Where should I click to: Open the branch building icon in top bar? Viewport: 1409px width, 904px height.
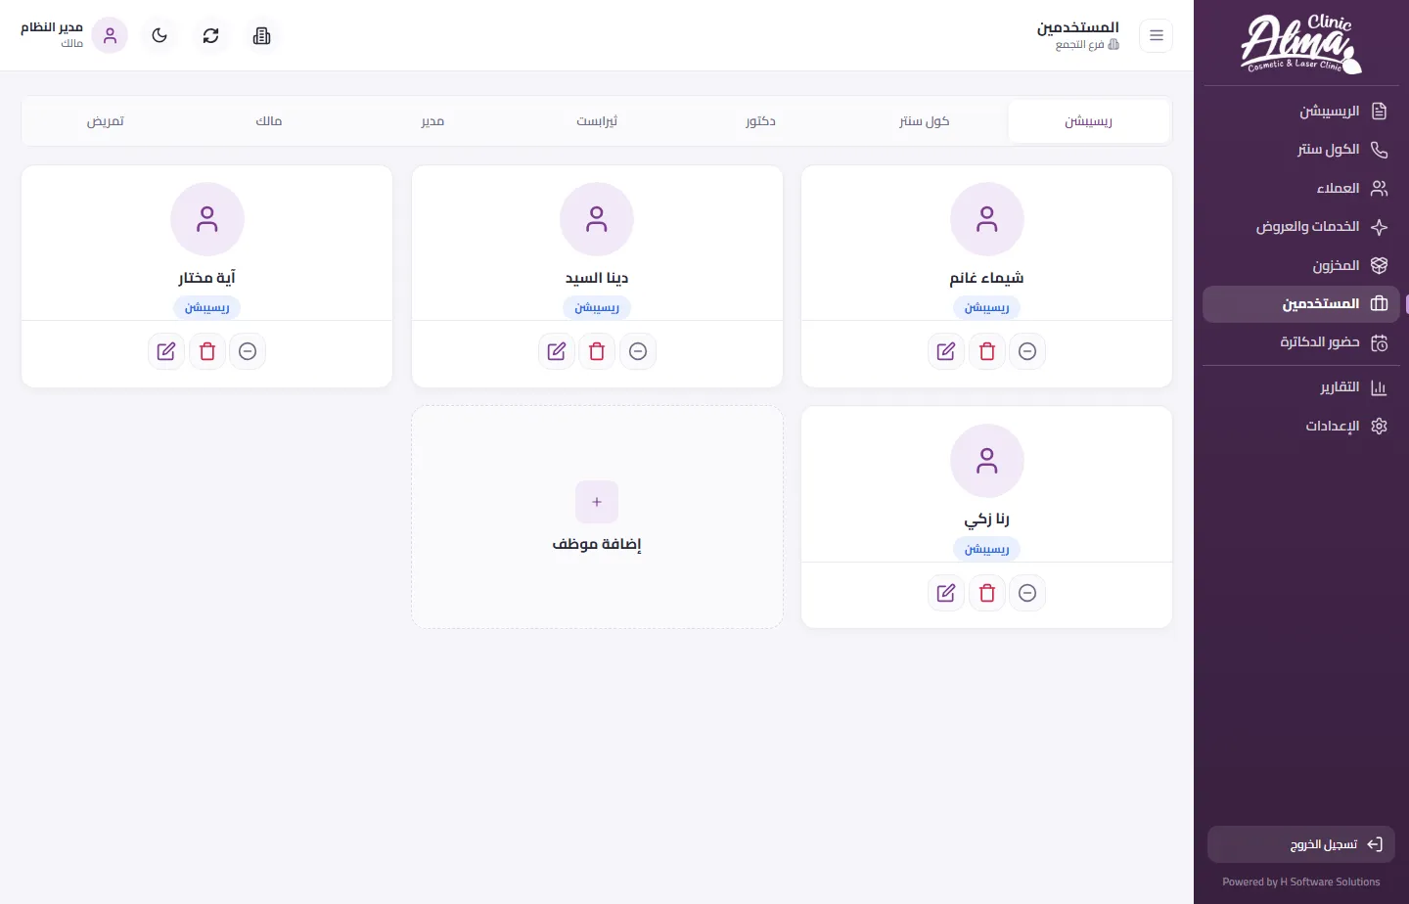[261, 36]
